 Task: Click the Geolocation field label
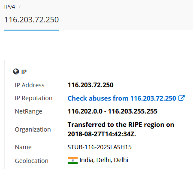tap(32, 161)
